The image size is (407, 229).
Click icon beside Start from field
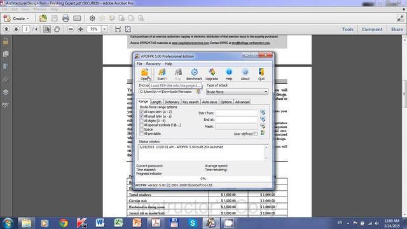[263, 113]
